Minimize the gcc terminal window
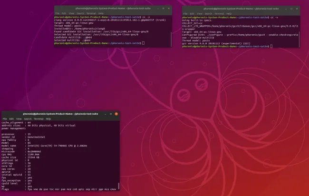309x196 pixels. 286,9
